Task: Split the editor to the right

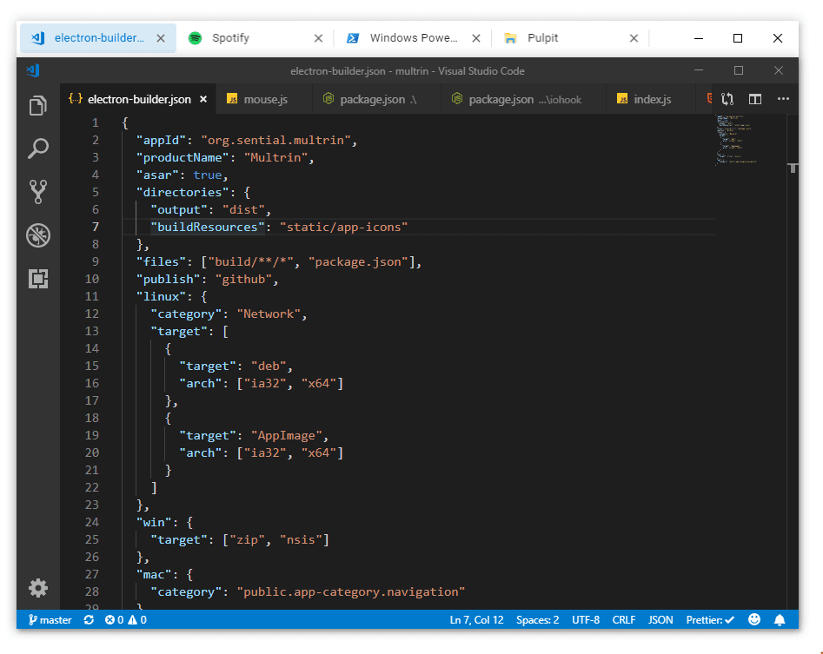Action: pos(754,99)
